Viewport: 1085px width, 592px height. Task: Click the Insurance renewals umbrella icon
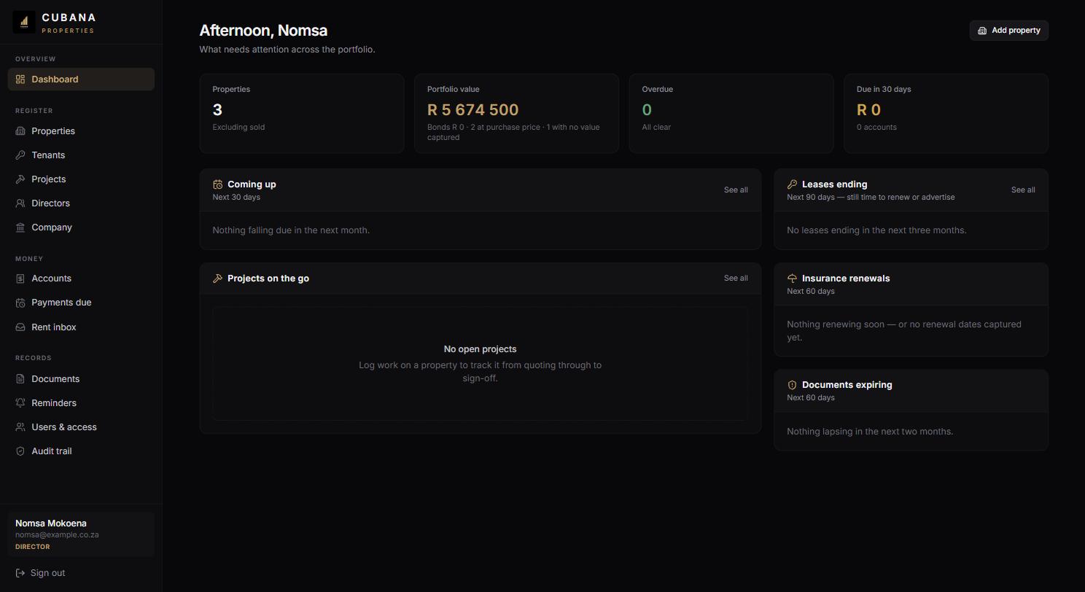point(792,279)
